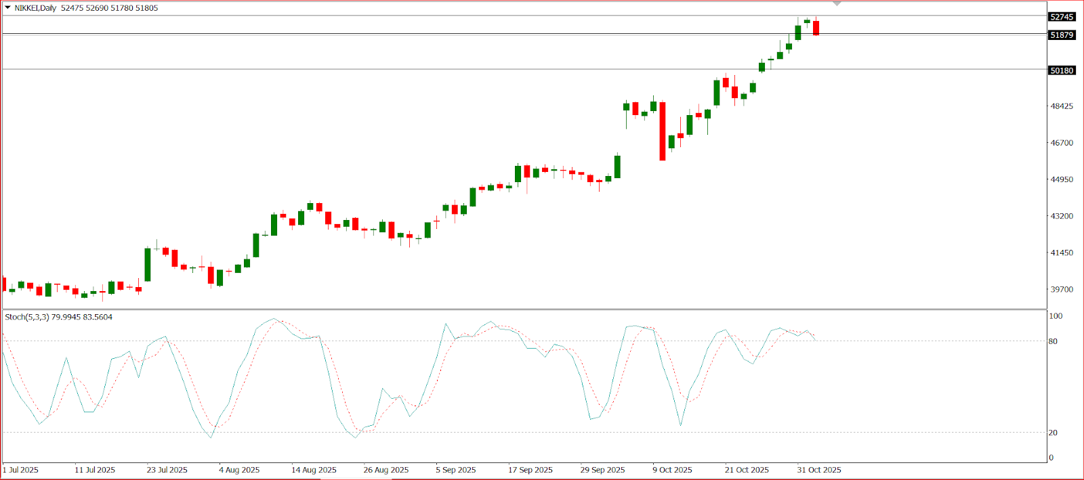Viewport: 1084px width, 480px height.
Task: Click the 46700 price scale value
Action: click(1062, 143)
